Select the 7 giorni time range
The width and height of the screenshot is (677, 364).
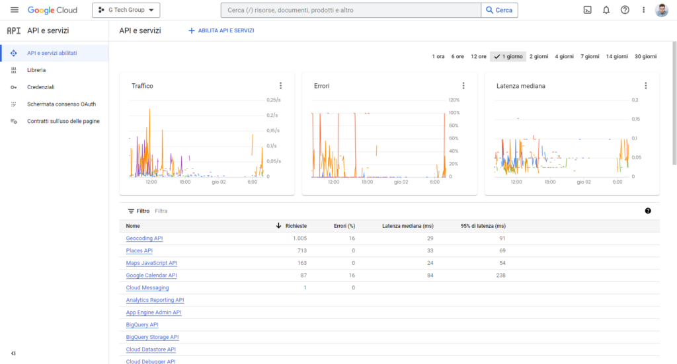point(589,57)
